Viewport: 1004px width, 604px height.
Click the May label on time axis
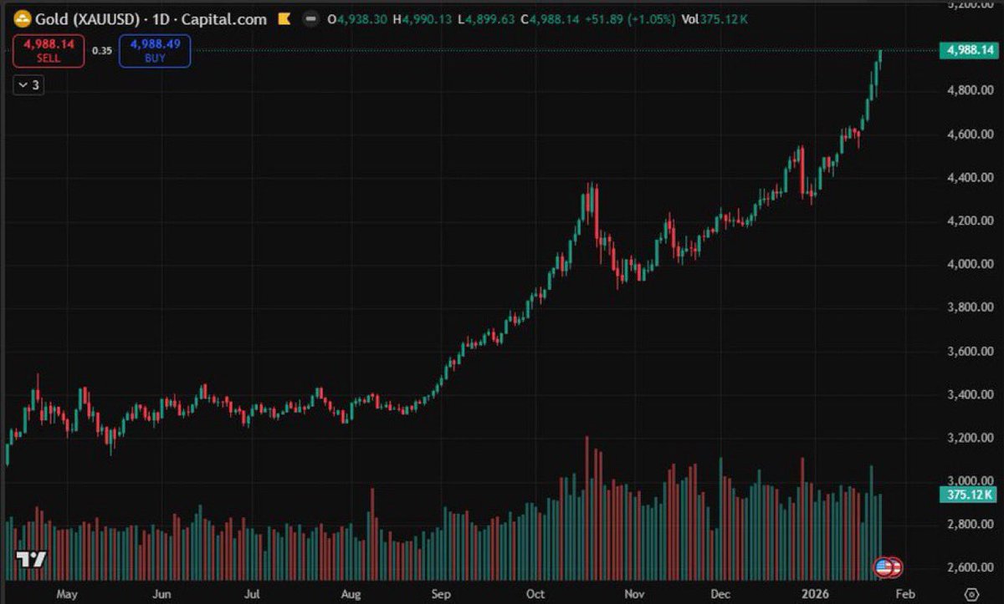[x=67, y=595]
